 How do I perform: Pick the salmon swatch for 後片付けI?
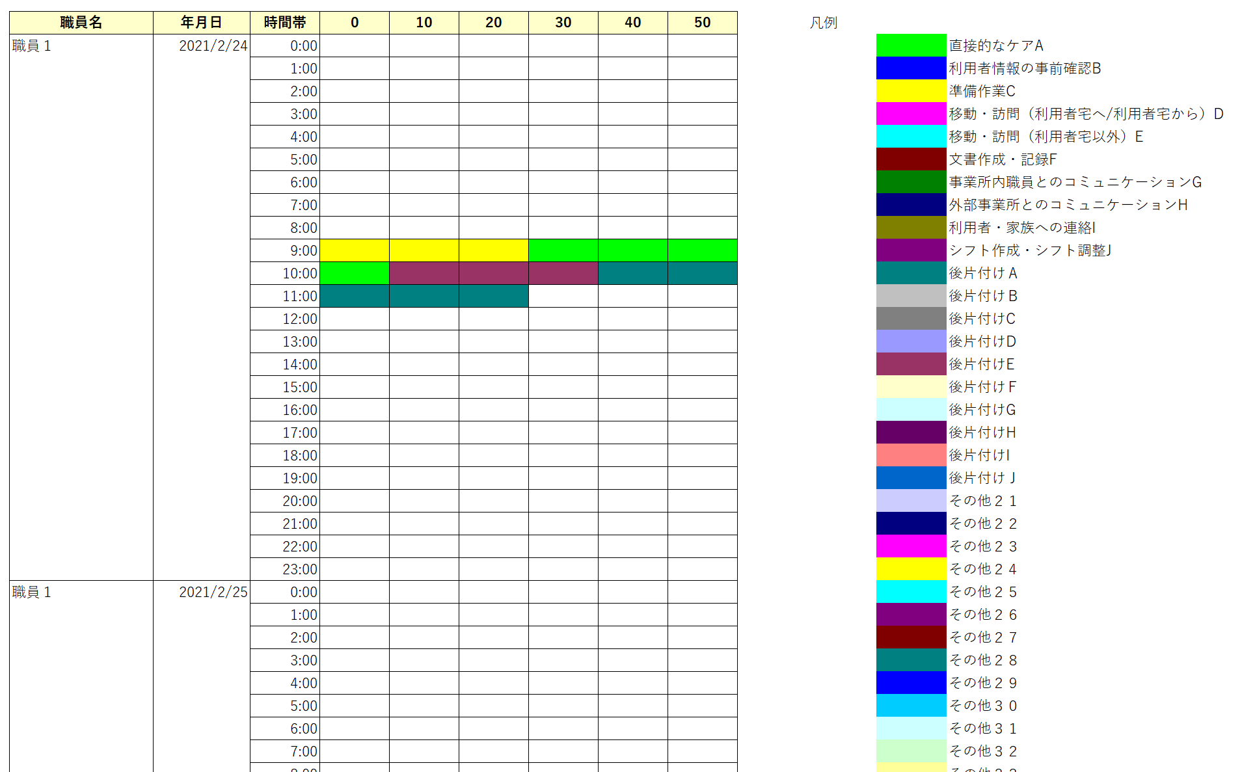tap(911, 455)
